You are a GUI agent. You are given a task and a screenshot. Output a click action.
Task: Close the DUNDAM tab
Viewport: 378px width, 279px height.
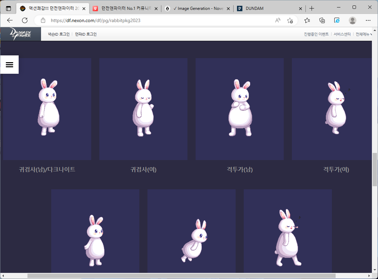(300, 8)
